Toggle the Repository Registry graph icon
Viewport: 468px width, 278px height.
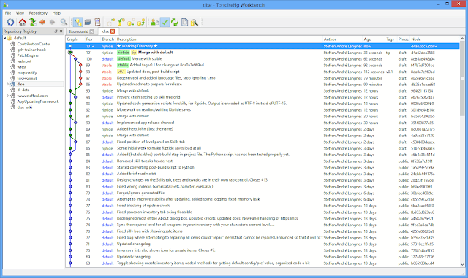click(x=78, y=22)
